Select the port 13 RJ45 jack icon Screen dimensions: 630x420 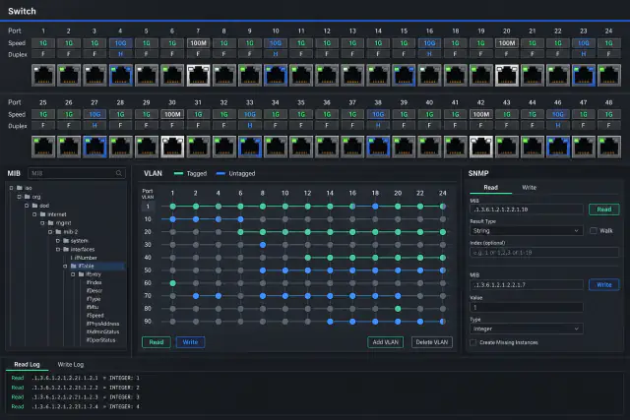[x=352, y=75]
